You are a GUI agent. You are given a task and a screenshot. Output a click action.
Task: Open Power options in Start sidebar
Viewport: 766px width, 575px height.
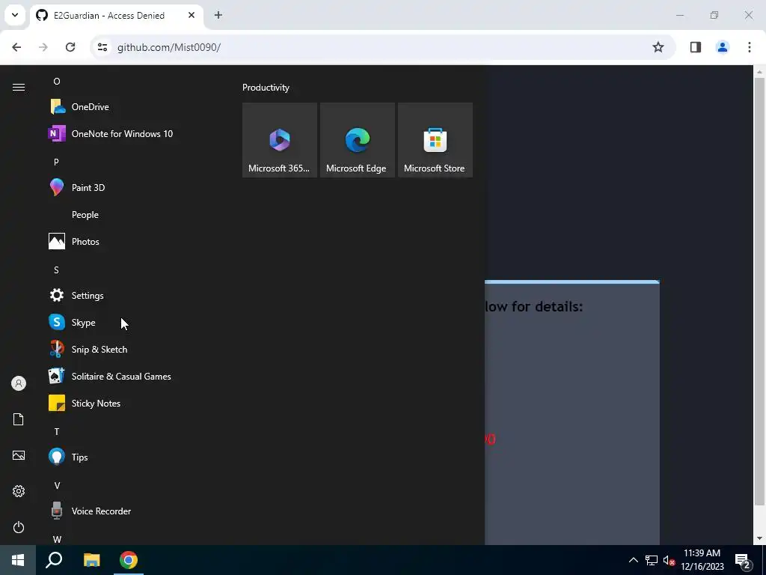(x=19, y=527)
